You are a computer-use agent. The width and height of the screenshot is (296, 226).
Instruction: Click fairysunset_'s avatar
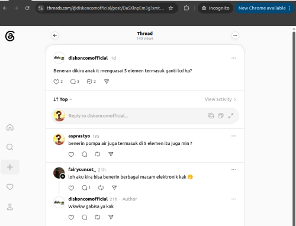pos(59,173)
